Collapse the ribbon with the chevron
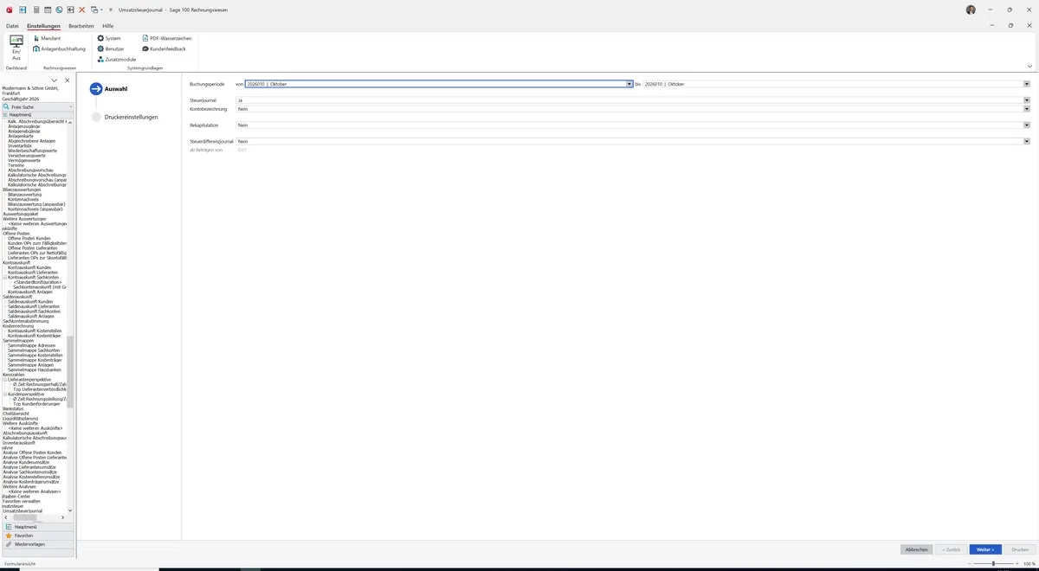 (x=1029, y=67)
